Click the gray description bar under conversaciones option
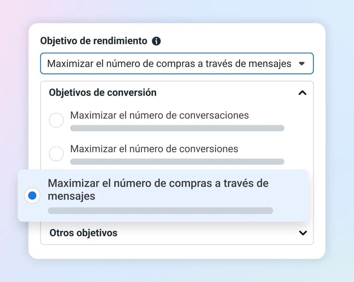 pos(177,128)
